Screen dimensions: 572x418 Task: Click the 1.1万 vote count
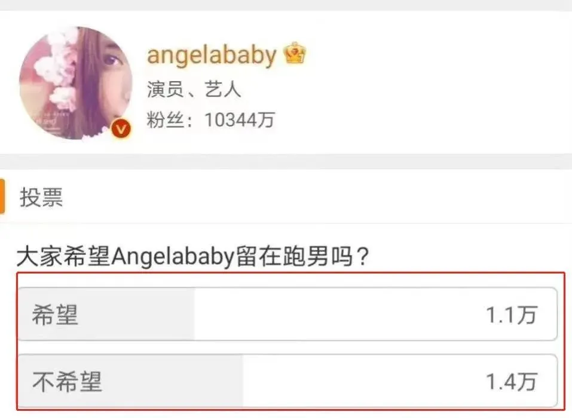(512, 315)
